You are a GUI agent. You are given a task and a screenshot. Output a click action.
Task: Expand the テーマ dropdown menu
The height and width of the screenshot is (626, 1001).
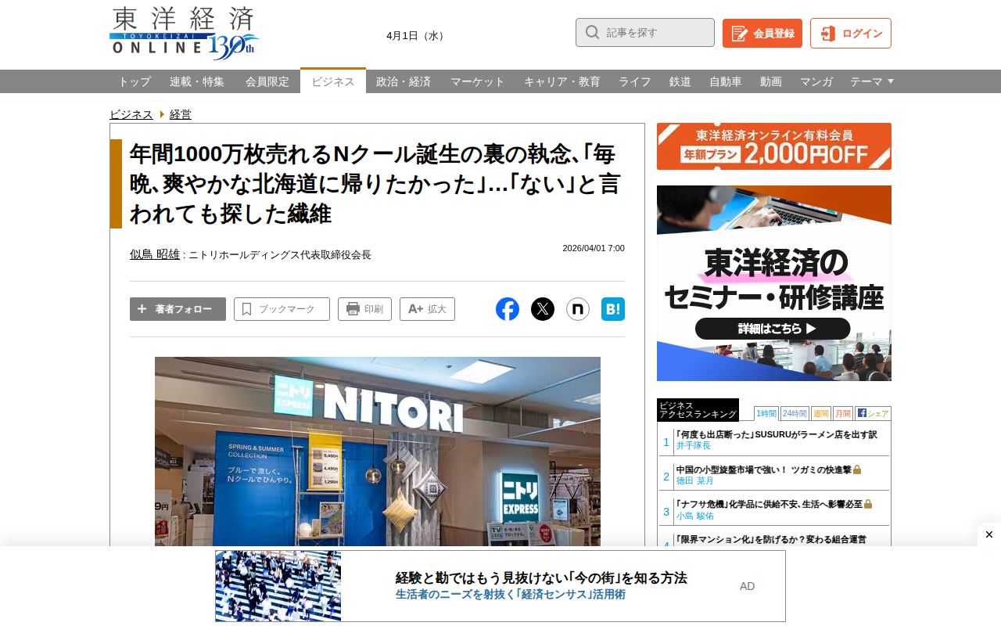point(871,81)
